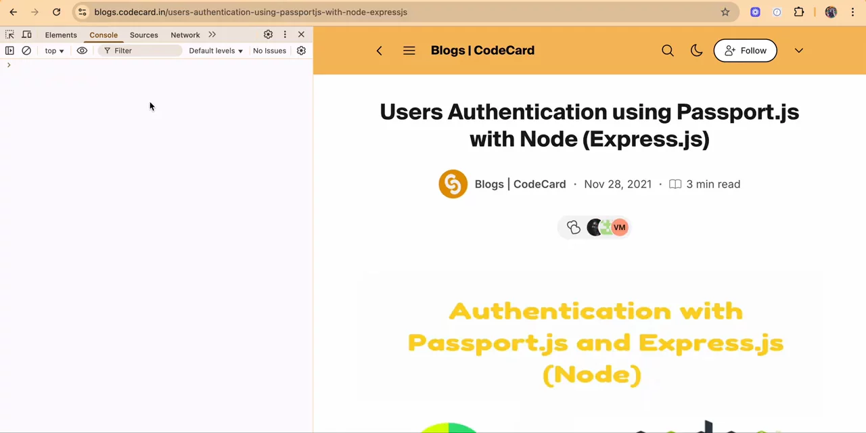Show the console sidebar panel
This screenshot has height=433, width=866.
pos(9,51)
